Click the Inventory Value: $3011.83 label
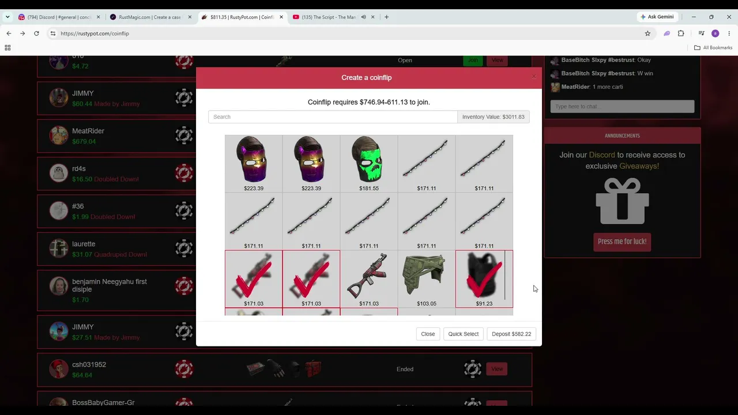The height and width of the screenshot is (415, 738). [494, 117]
